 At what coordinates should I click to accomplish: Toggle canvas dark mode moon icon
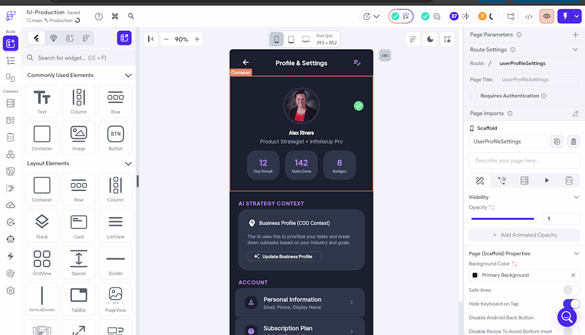click(x=430, y=39)
